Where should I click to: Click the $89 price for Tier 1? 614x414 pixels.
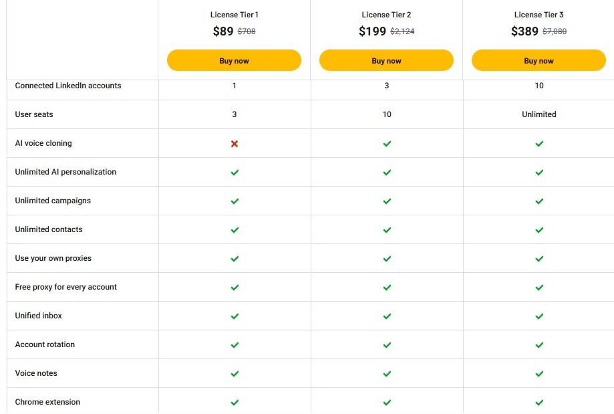click(224, 31)
